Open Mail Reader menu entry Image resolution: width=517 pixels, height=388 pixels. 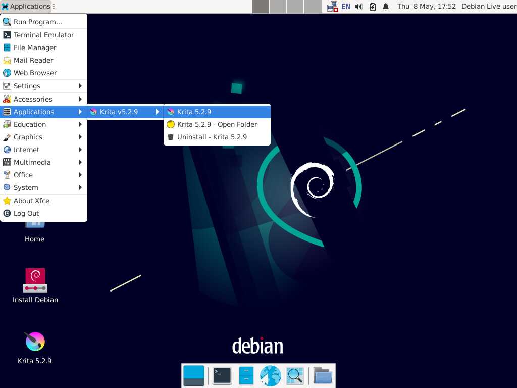(43, 60)
